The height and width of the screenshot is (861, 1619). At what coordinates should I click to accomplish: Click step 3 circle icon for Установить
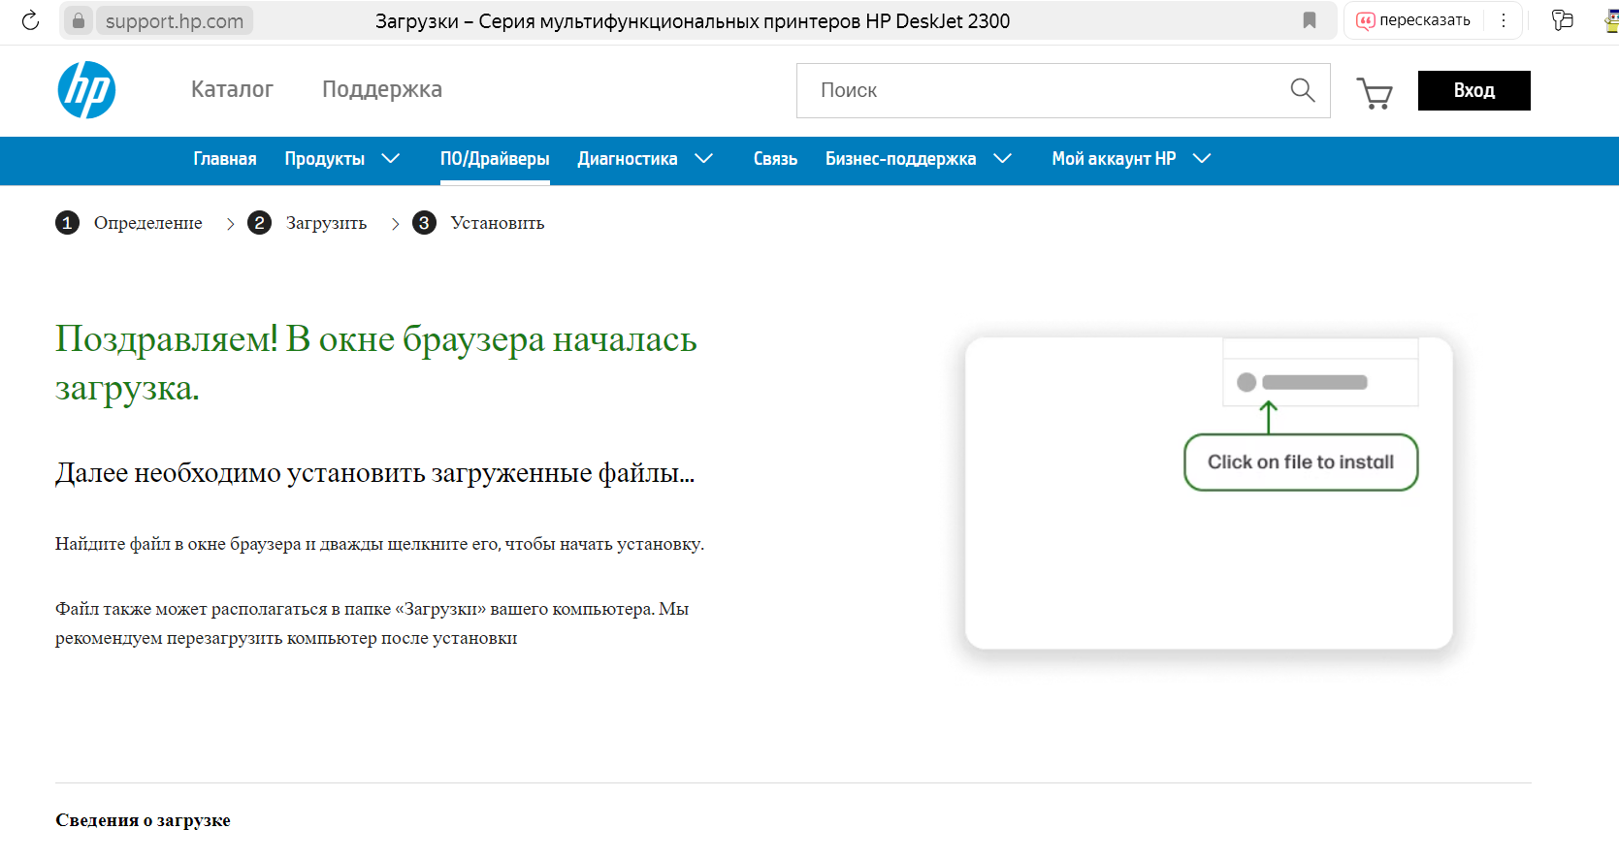[424, 223]
